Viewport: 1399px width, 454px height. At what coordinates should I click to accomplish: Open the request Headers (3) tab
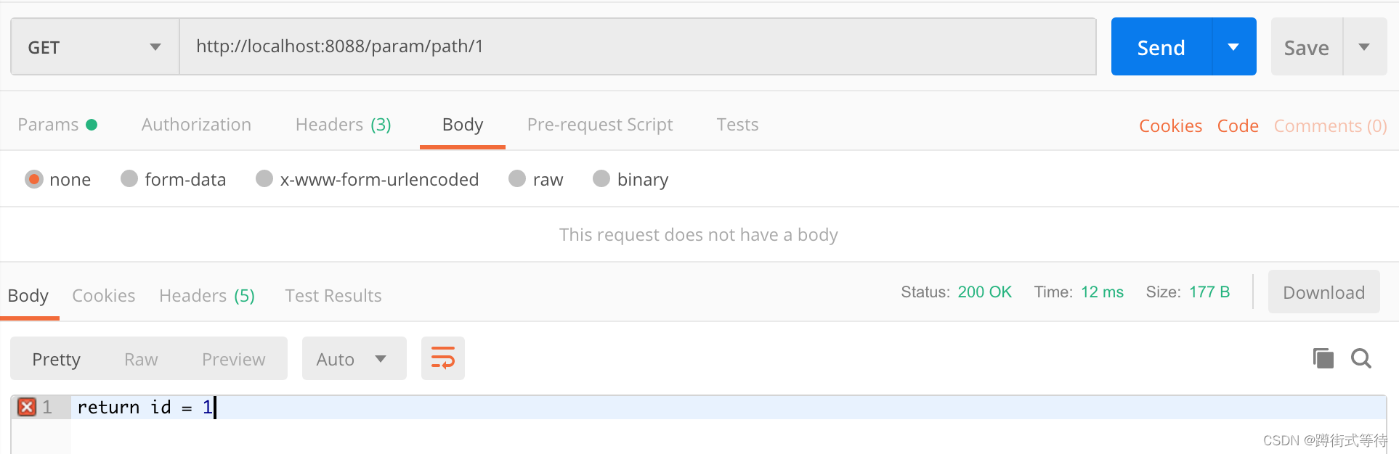pos(343,125)
